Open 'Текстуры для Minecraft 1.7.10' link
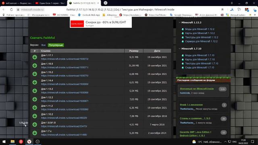 click(x=202, y=64)
